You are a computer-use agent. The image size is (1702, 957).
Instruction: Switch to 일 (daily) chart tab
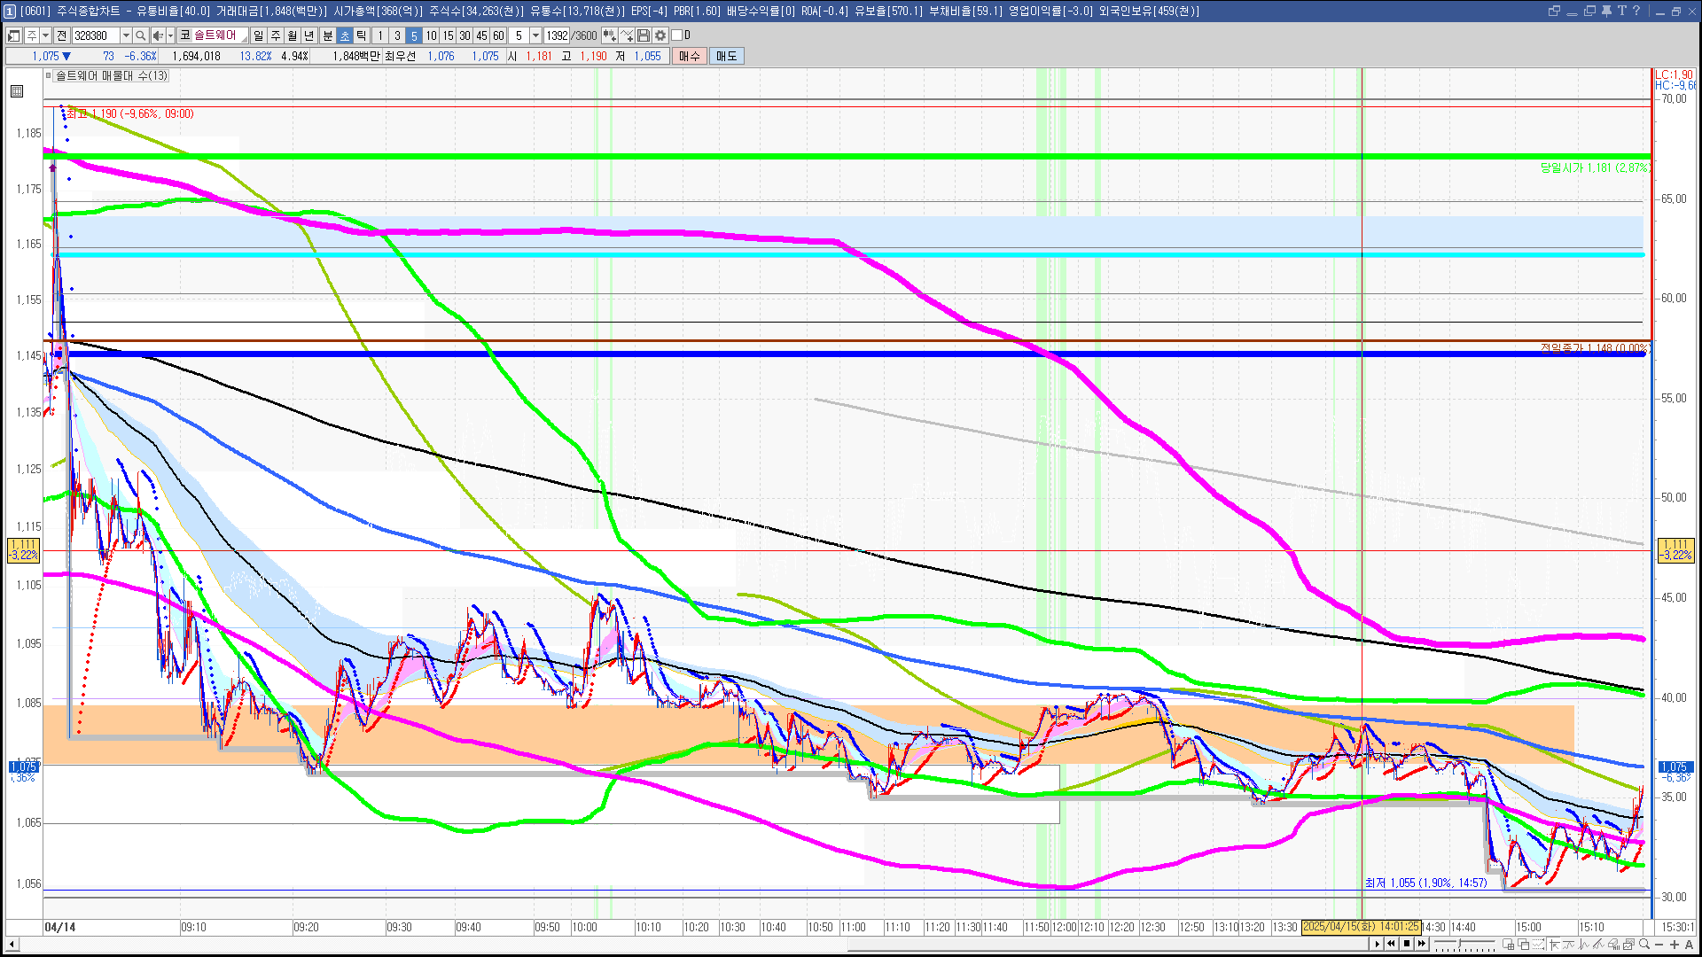[x=258, y=35]
